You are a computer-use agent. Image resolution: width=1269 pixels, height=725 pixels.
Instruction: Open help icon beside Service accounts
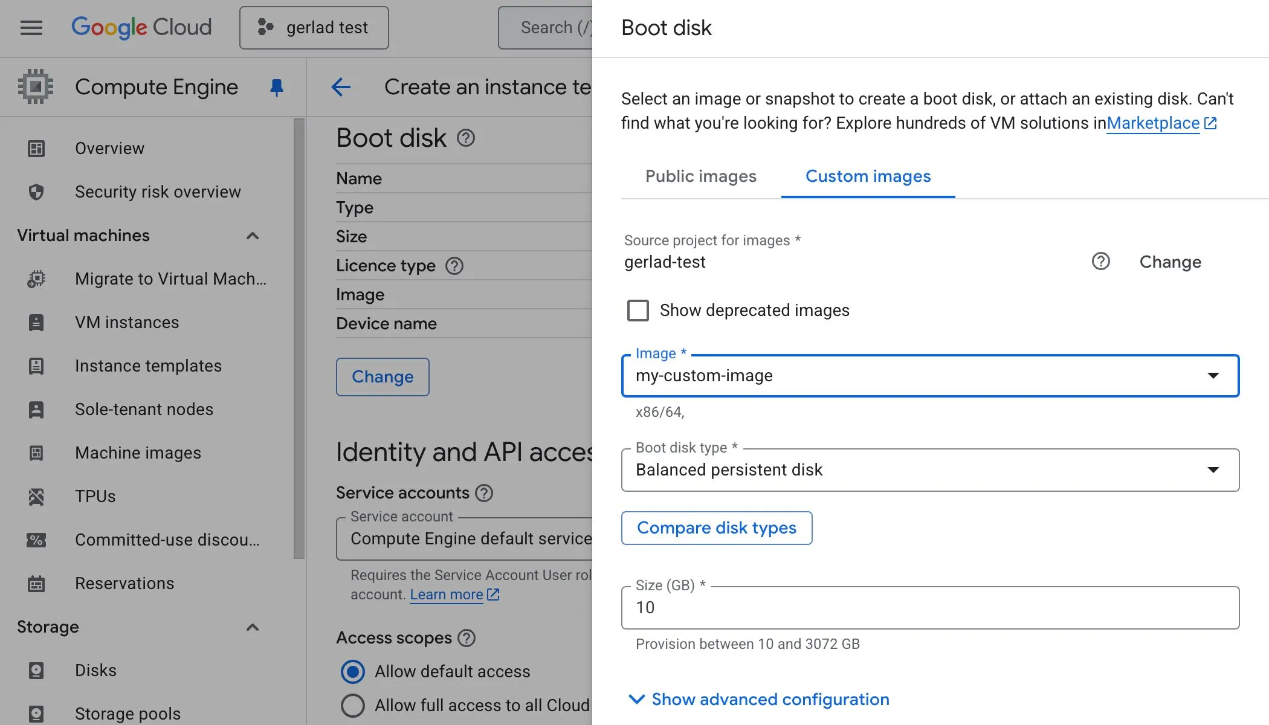[x=484, y=493]
